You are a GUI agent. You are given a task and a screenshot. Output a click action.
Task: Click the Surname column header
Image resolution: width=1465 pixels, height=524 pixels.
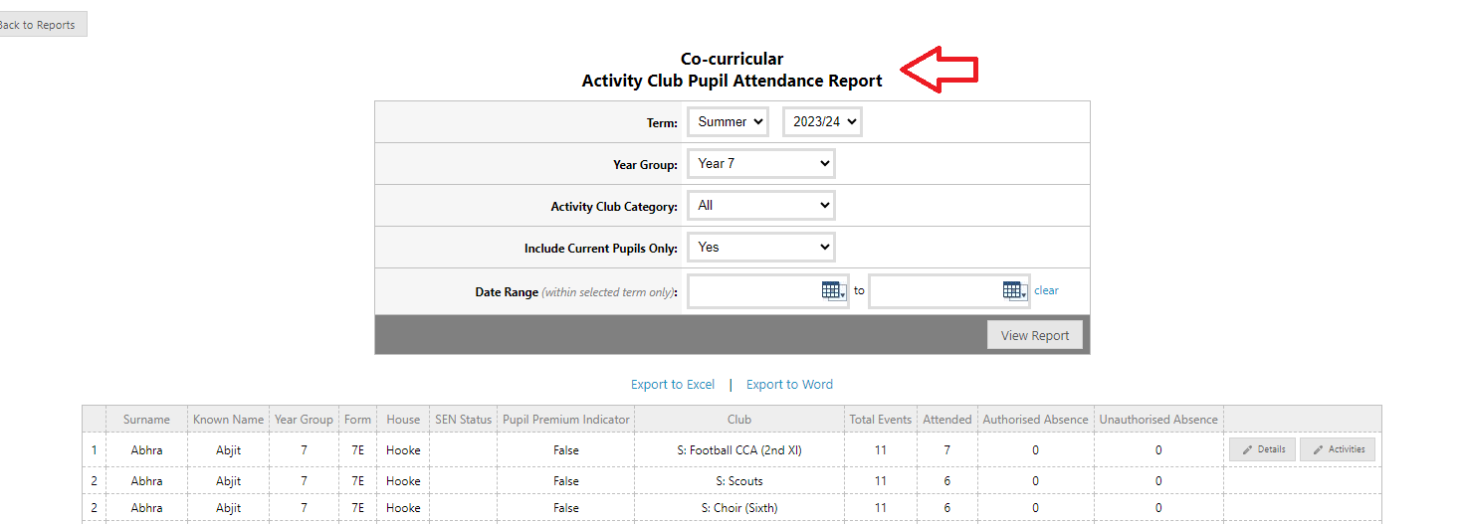[x=146, y=420]
